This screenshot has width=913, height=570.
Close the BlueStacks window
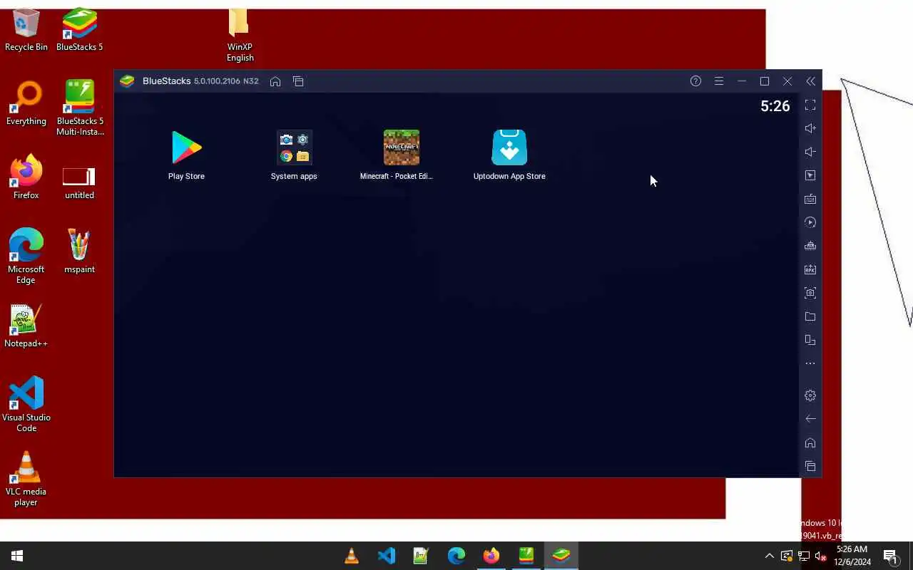click(x=787, y=81)
